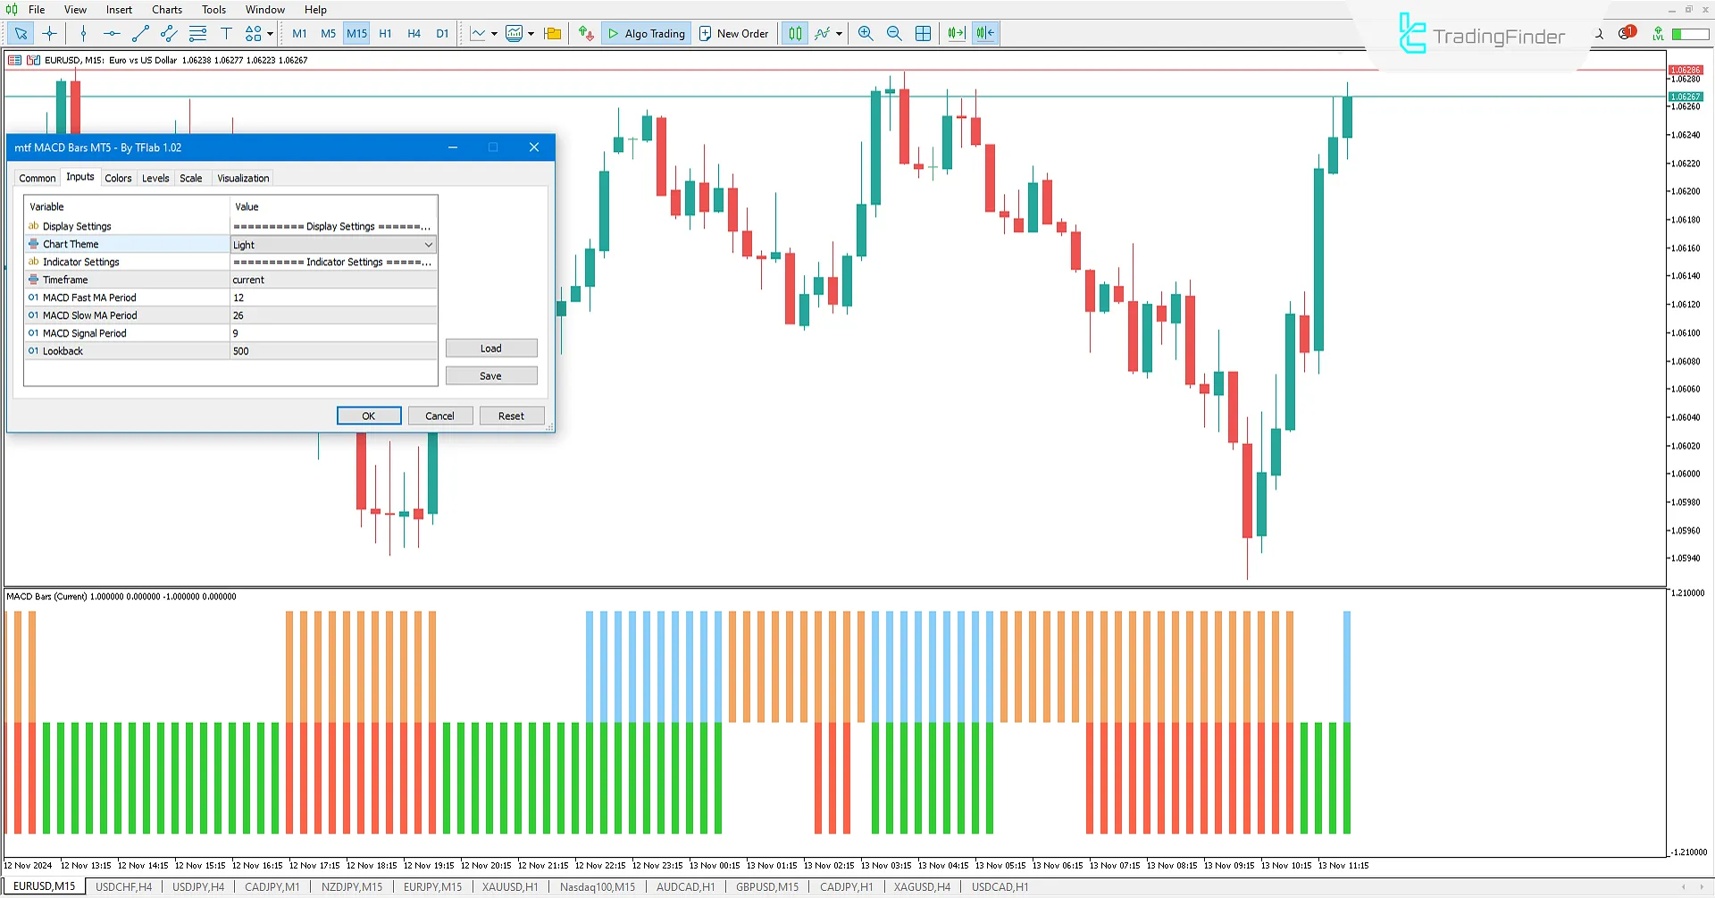
Task: Switch chart to Candlestick view icon
Action: pyautogui.click(x=794, y=33)
